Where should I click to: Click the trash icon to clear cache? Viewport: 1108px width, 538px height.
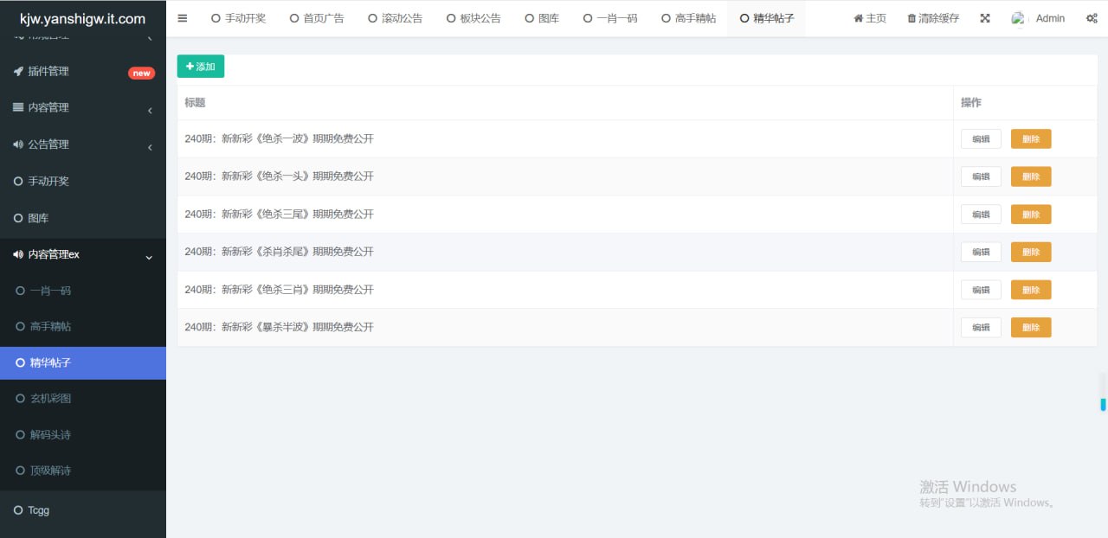pos(912,18)
